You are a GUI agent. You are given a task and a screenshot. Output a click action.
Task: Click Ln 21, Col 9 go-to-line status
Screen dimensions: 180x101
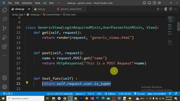pyautogui.click(x=60, y=94)
